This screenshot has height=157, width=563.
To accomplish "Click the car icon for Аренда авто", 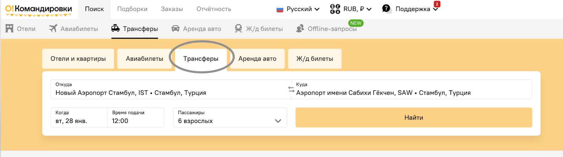I will 175,28.
